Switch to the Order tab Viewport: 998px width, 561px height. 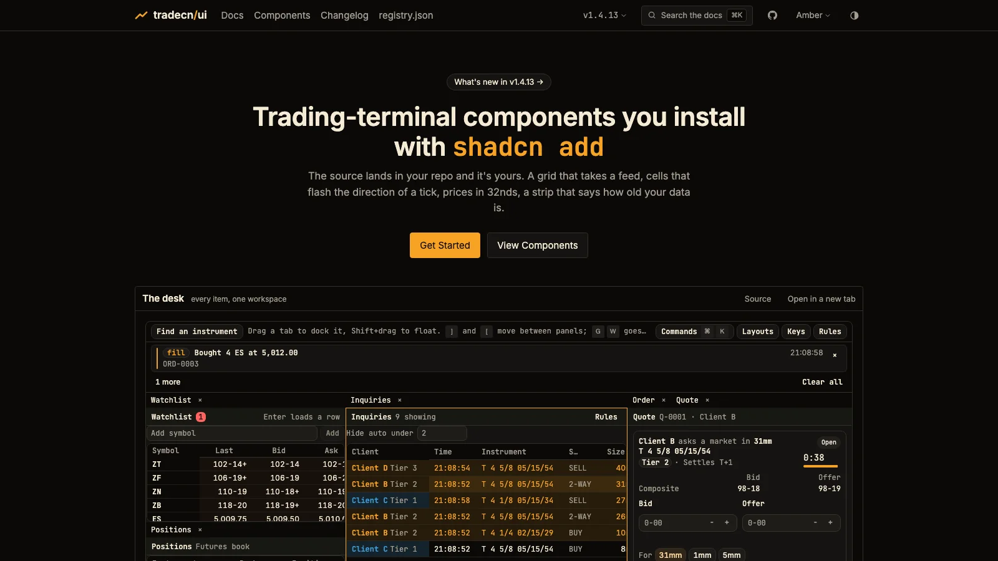pos(643,400)
